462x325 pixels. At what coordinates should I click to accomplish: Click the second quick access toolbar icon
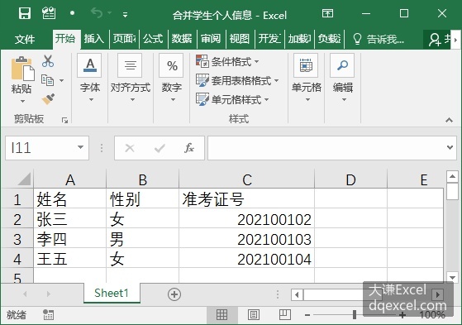click(x=49, y=13)
